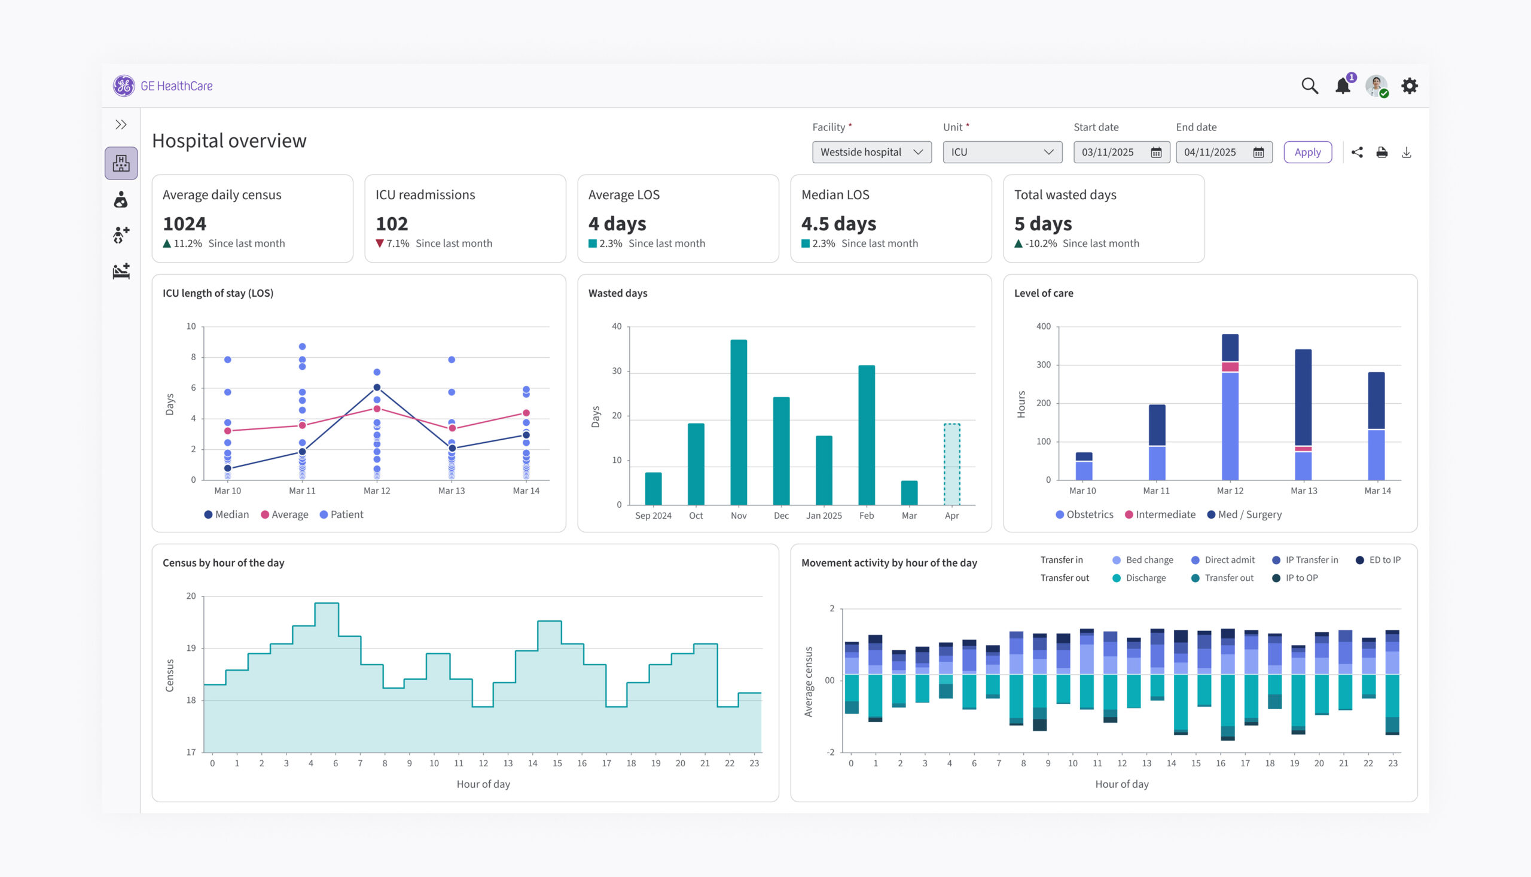Open the search magnifier icon
Screen dimensions: 1531x877
(1310, 86)
